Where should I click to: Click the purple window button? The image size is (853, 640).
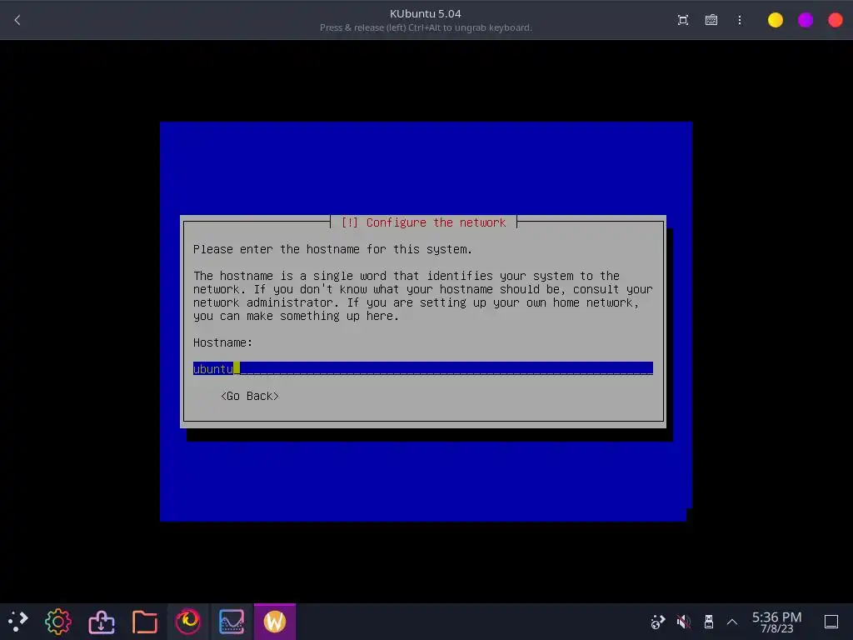806,20
